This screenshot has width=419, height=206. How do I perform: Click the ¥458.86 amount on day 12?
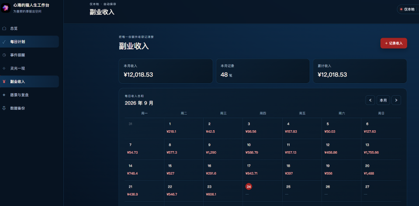pyautogui.click(x=330, y=152)
